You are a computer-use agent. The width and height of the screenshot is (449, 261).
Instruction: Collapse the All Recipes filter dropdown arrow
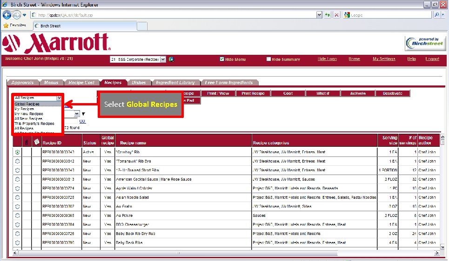click(x=59, y=98)
